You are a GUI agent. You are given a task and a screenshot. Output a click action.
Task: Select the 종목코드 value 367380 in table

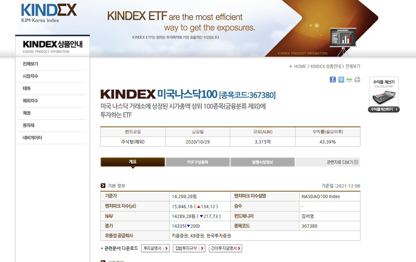click(x=309, y=226)
